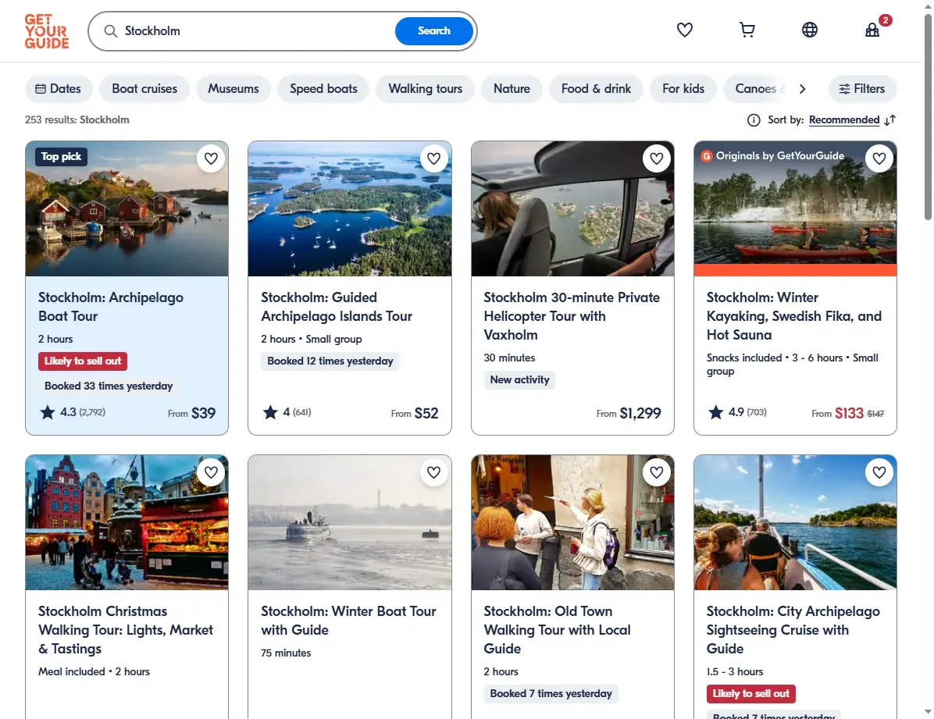Image resolution: width=934 pixels, height=719 pixels.
Task: Open profile icon with notification badge
Action: [872, 30]
